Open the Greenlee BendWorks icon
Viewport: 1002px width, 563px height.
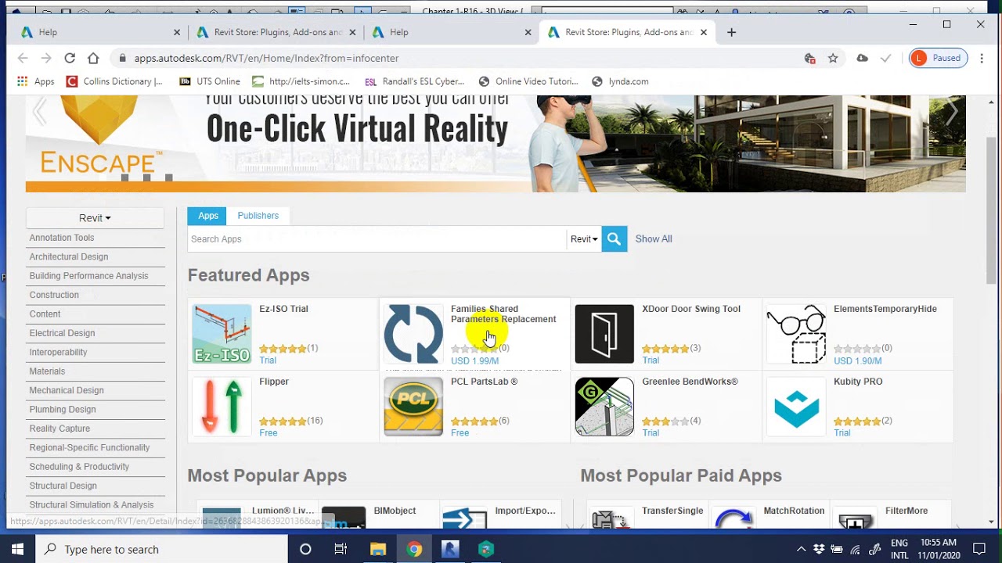click(604, 407)
